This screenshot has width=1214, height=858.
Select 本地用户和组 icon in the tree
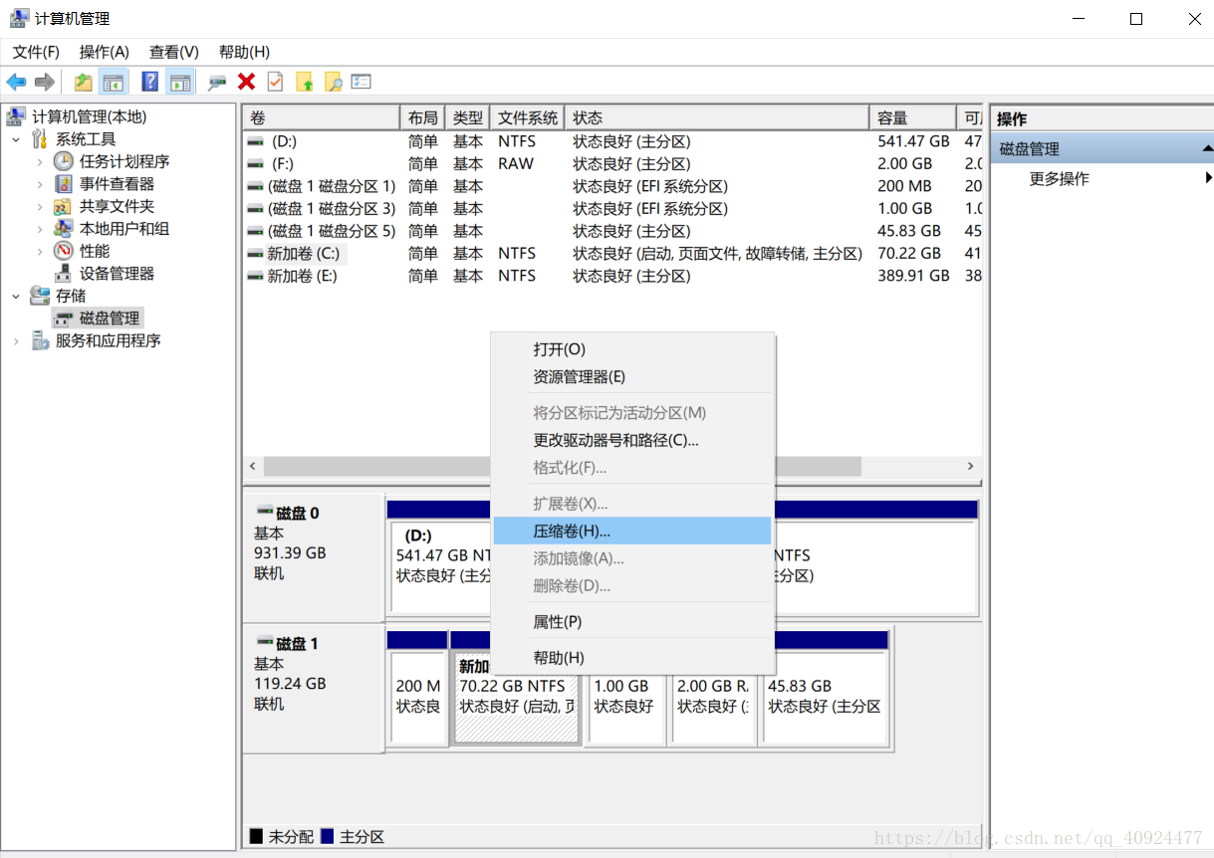[x=64, y=229]
